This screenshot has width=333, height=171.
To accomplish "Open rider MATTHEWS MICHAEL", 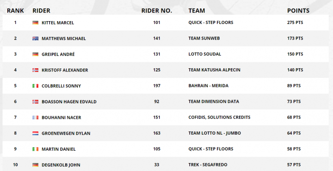I will [x=64, y=39].
